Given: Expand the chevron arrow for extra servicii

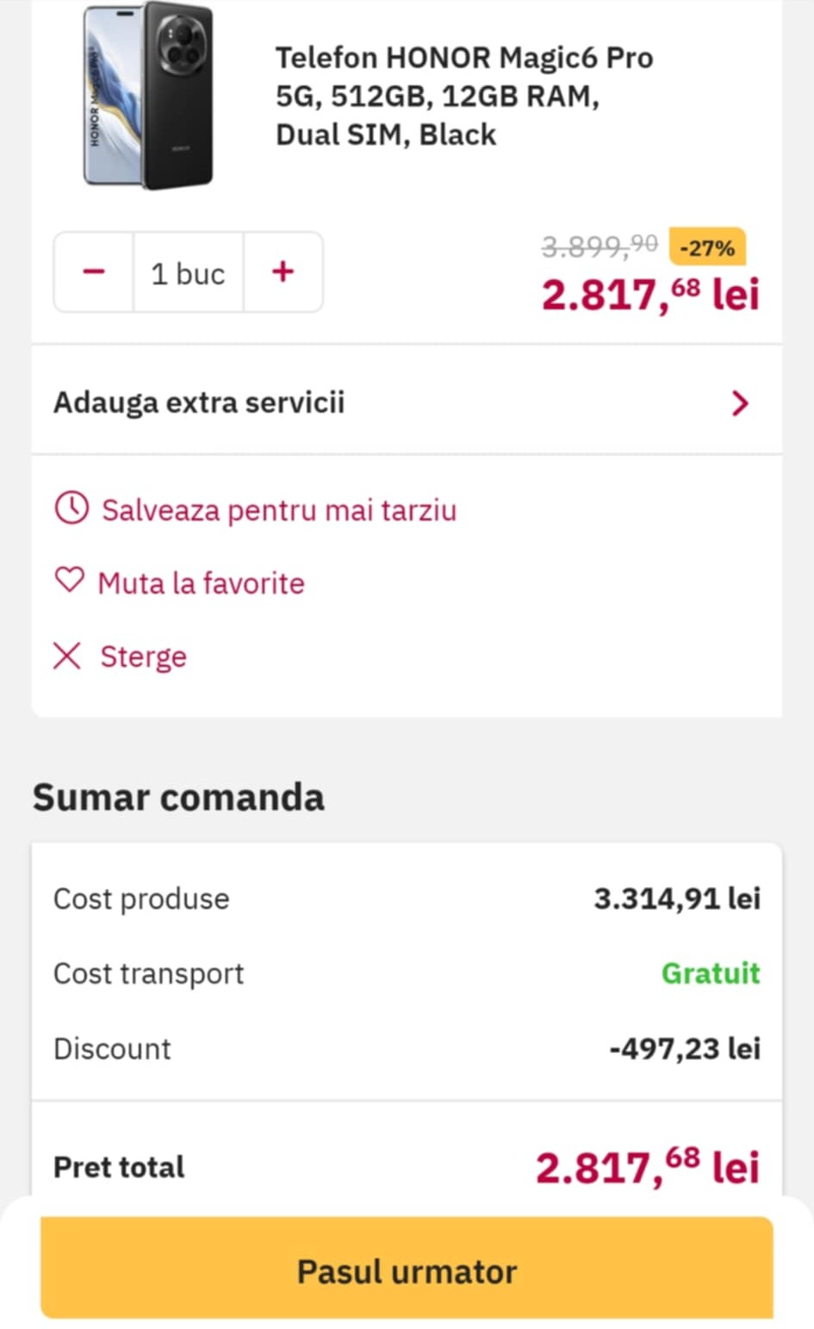Looking at the screenshot, I should tap(739, 402).
